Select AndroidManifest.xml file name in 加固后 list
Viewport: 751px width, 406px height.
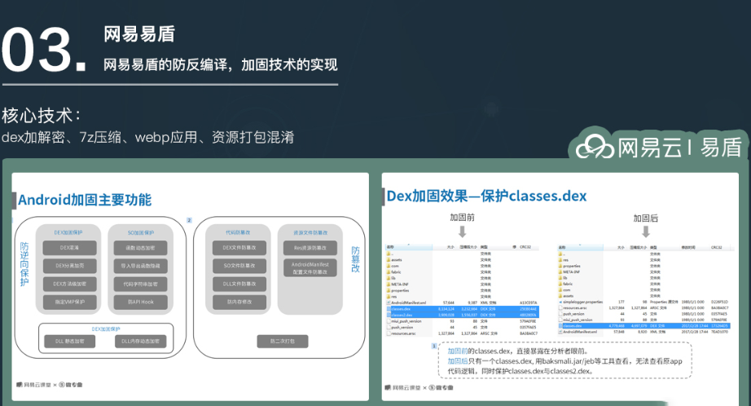580,332
